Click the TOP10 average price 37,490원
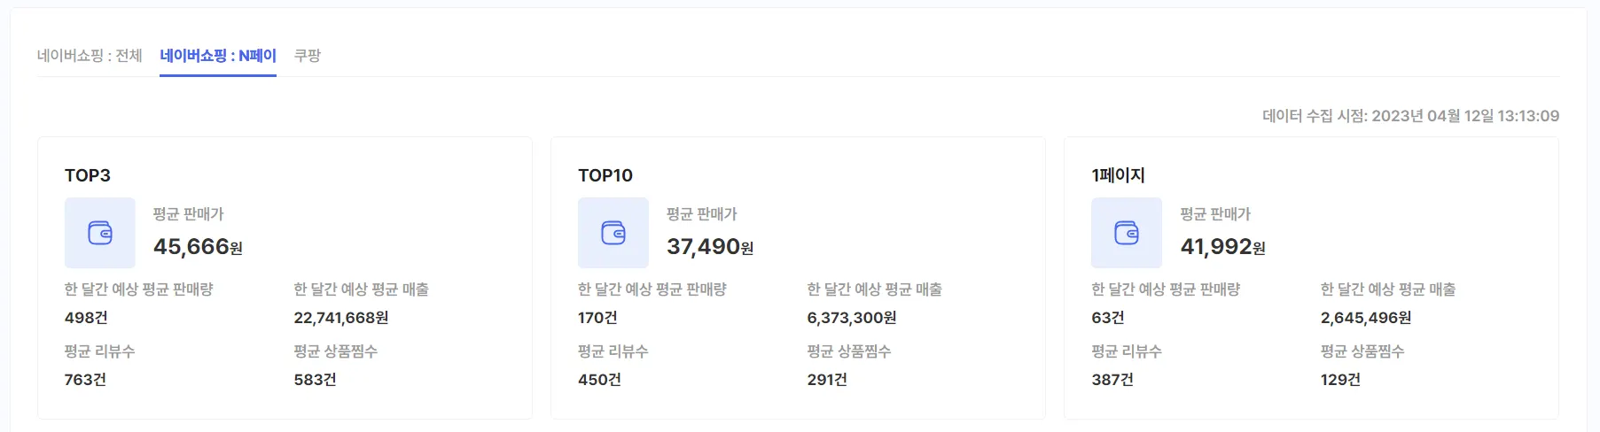1600x432 pixels. (x=710, y=247)
